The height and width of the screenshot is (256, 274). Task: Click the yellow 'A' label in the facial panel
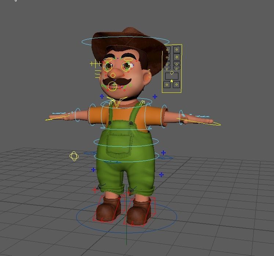coord(171,81)
